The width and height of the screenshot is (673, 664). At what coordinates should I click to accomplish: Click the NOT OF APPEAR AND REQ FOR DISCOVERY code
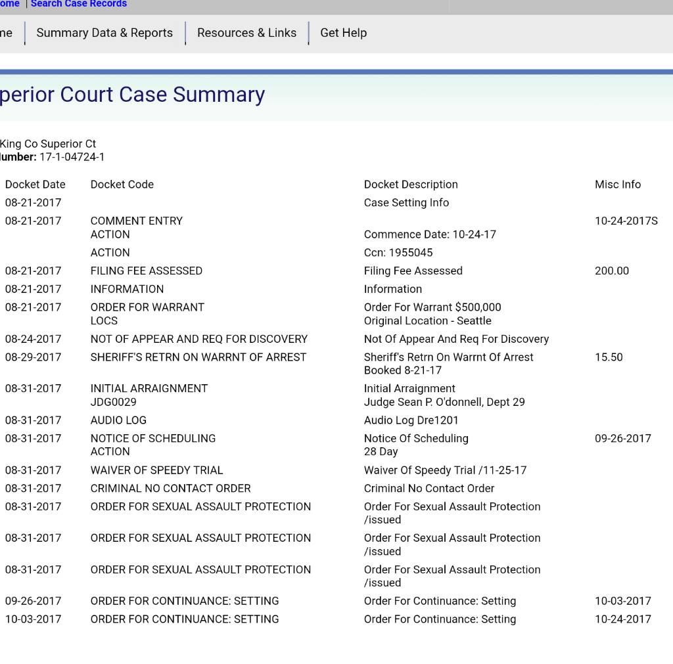coord(198,339)
